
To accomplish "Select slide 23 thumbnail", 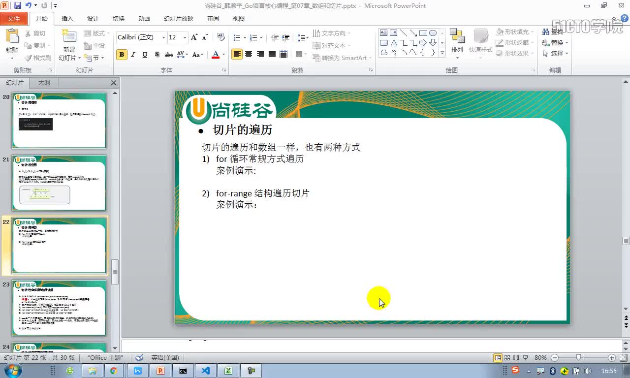I will coord(59,308).
